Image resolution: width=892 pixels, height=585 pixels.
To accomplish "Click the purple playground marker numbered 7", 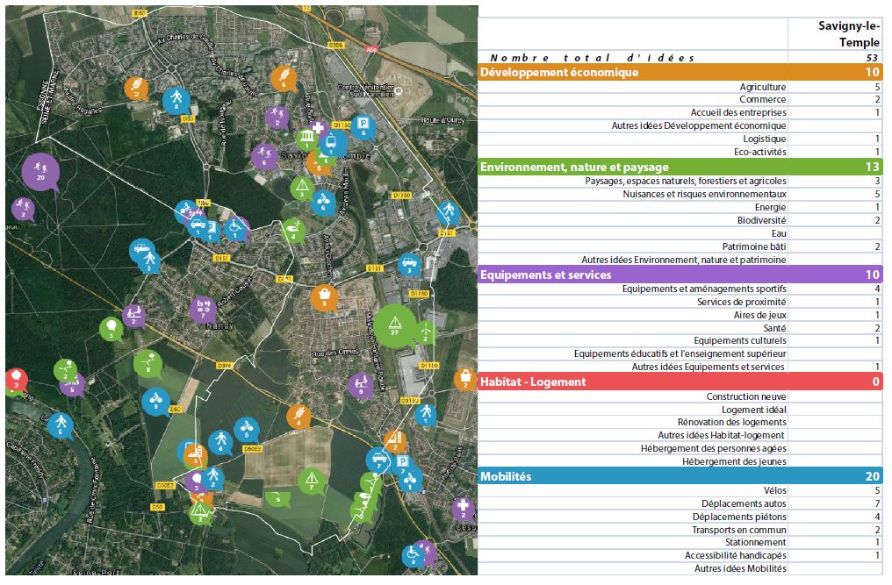I will click(x=203, y=309).
